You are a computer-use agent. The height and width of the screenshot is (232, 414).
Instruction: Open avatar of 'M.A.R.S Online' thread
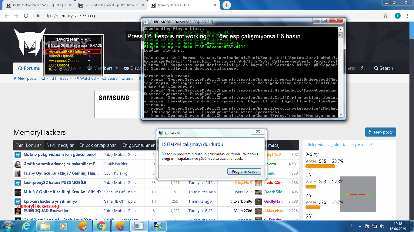click(18, 192)
